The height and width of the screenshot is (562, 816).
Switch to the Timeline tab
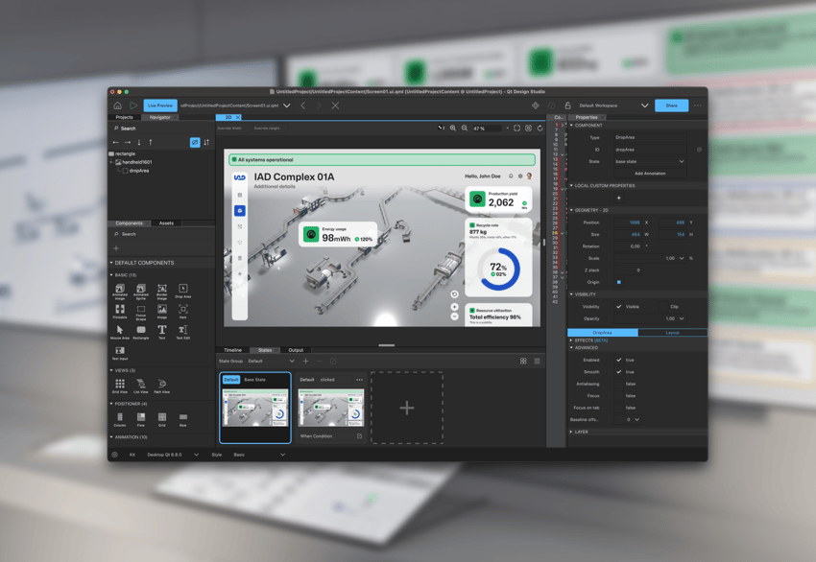(x=232, y=350)
